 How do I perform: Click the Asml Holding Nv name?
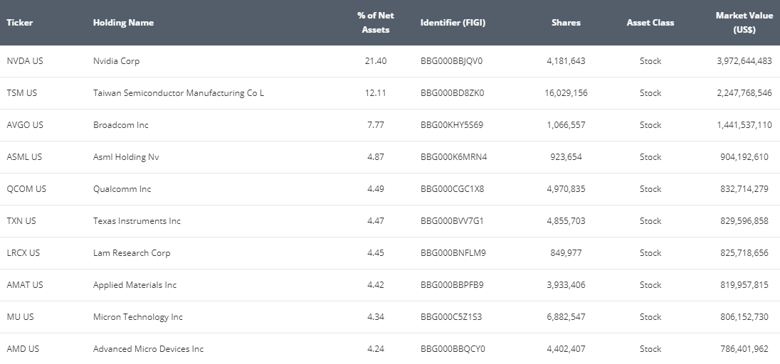coord(127,157)
